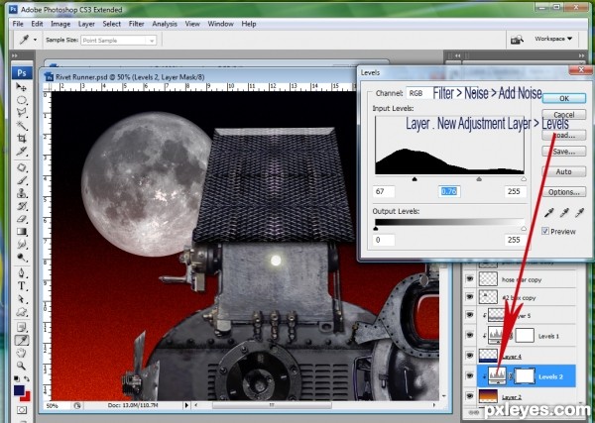Expand the toolbox with double arrow

pos(15,55)
